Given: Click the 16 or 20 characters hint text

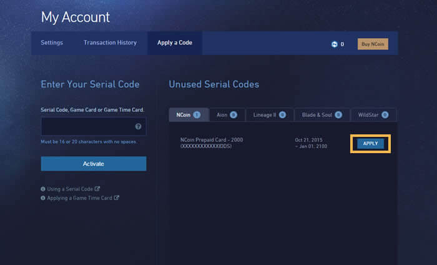Looking at the screenshot, I should tap(89, 142).
